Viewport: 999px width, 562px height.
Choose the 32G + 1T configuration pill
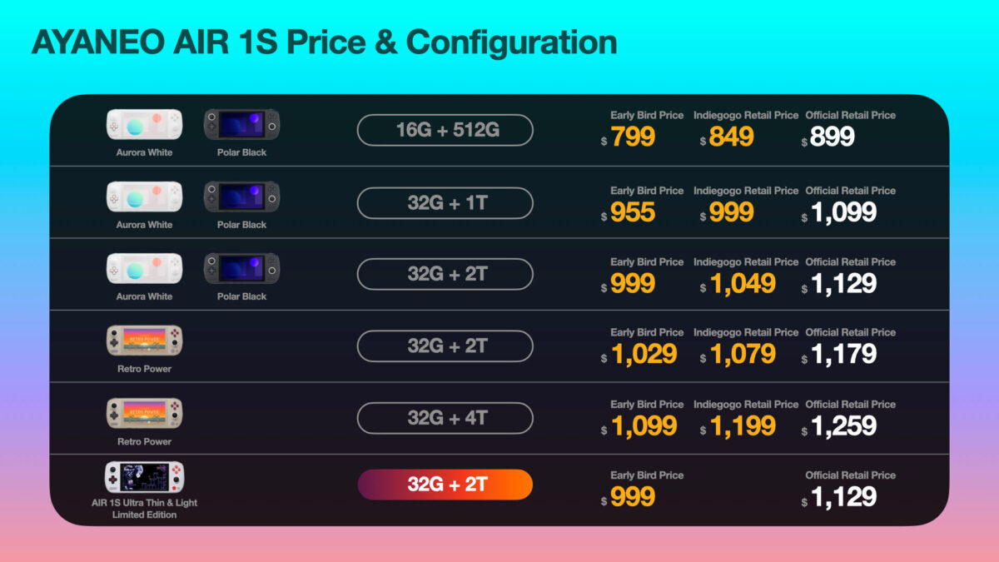445,202
